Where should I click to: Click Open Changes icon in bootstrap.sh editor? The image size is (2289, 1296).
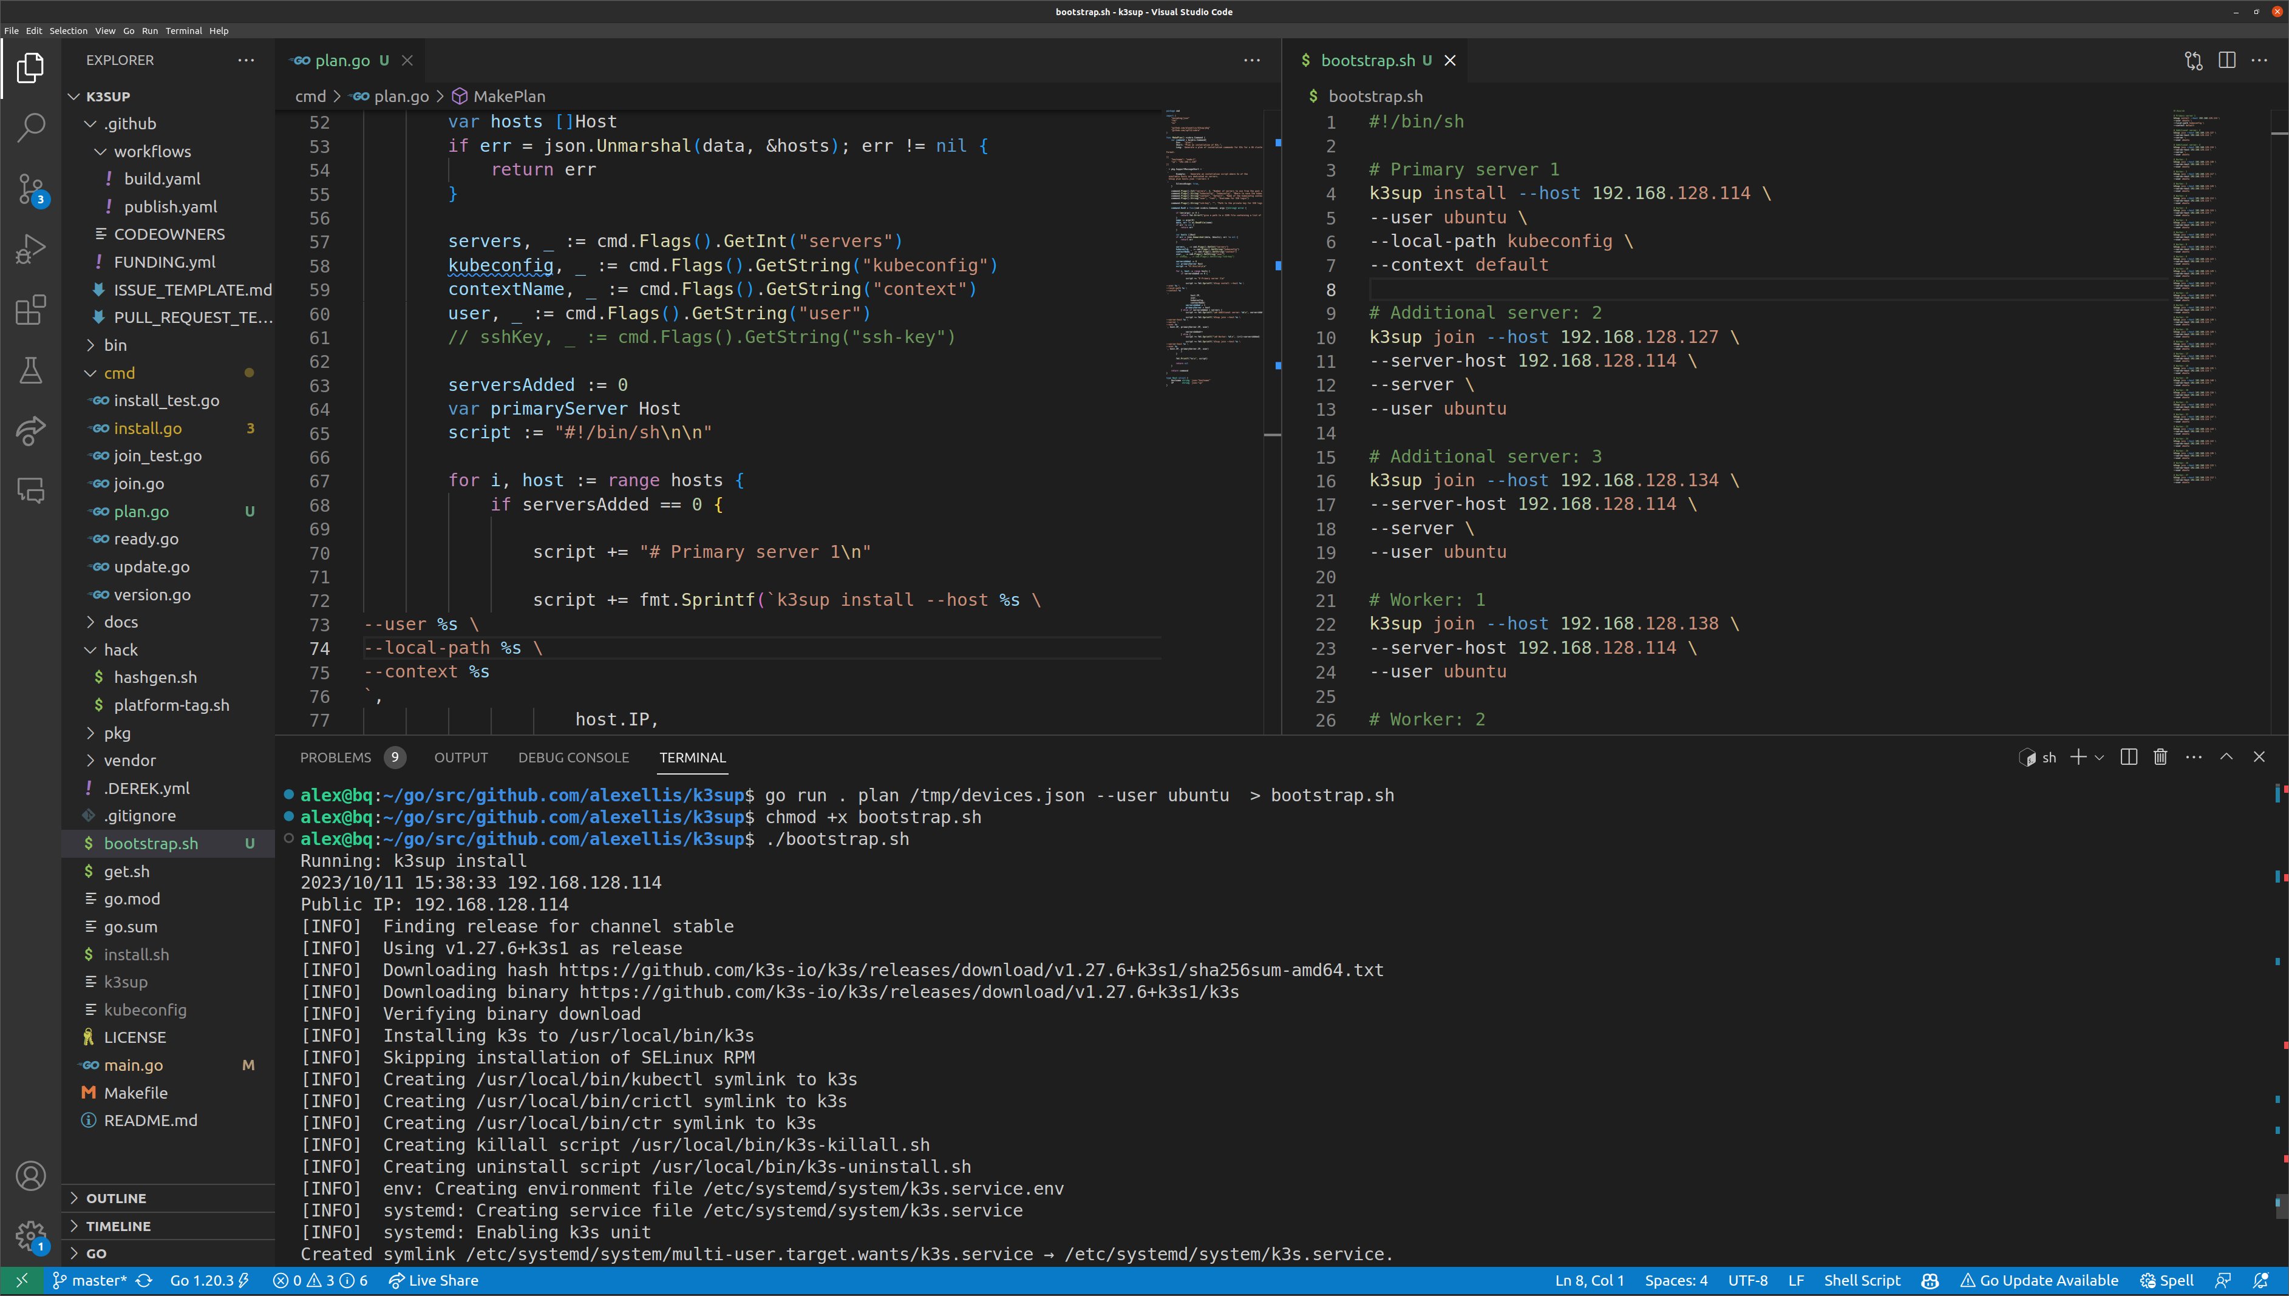pos(2194,59)
